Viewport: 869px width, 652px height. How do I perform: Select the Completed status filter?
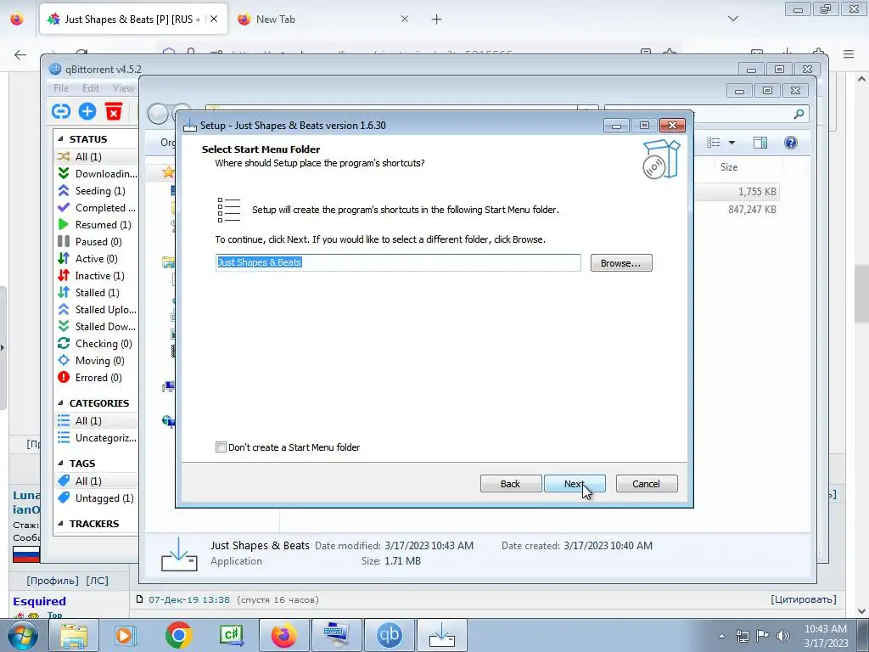point(97,207)
